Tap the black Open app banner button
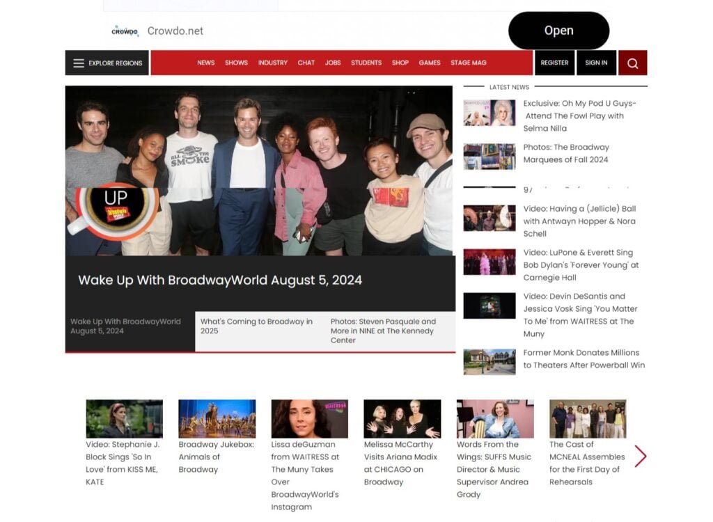The image size is (713, 522). point(559,31)
